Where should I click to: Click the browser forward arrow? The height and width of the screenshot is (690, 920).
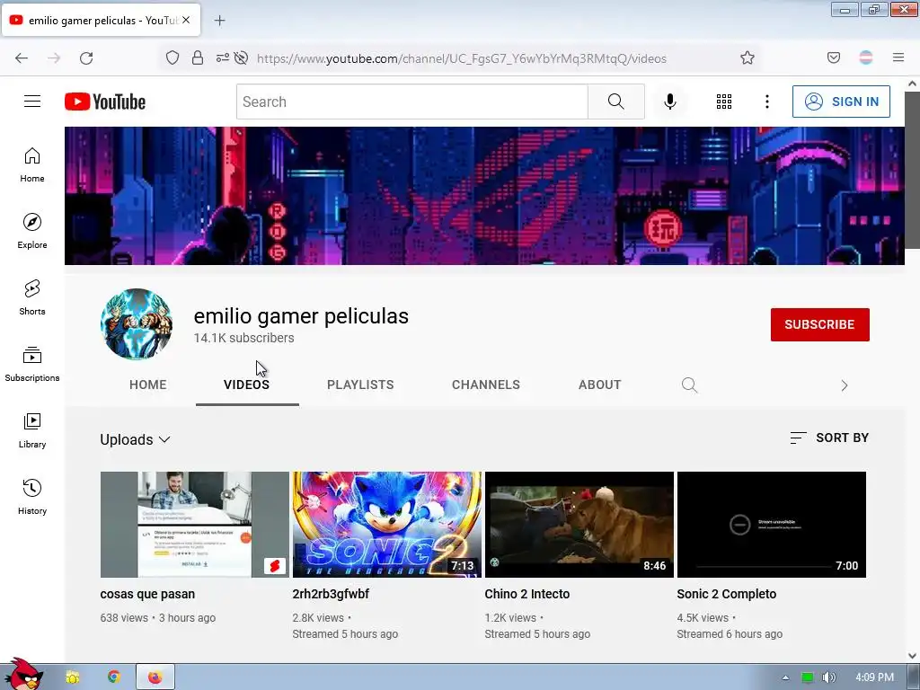54,58
